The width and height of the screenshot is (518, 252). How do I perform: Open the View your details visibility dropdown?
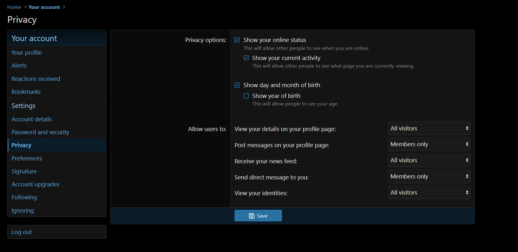(429, 129)
